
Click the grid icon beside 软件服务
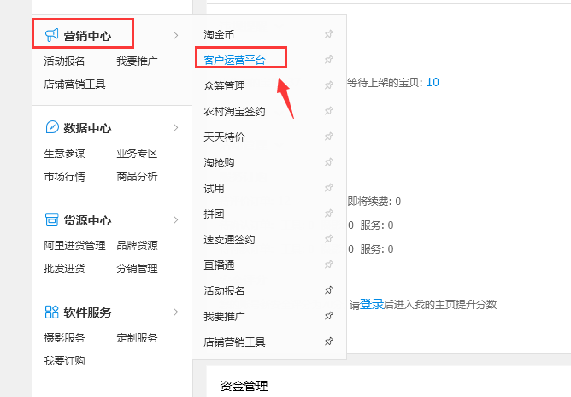pyautogui.click(x=52, y=312)
